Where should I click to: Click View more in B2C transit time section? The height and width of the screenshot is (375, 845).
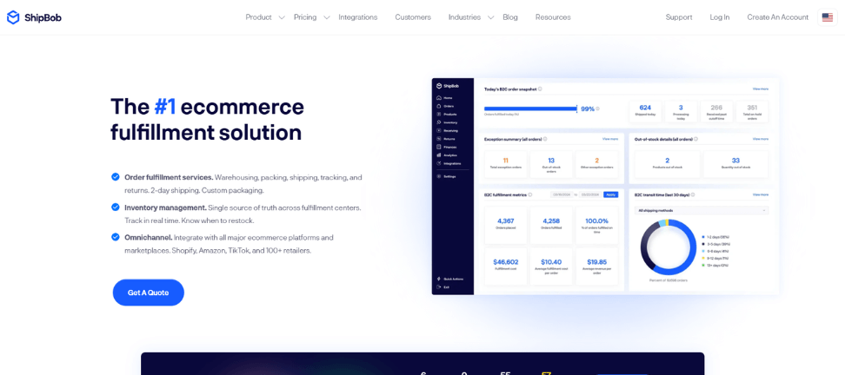click(x=761, y=194)
